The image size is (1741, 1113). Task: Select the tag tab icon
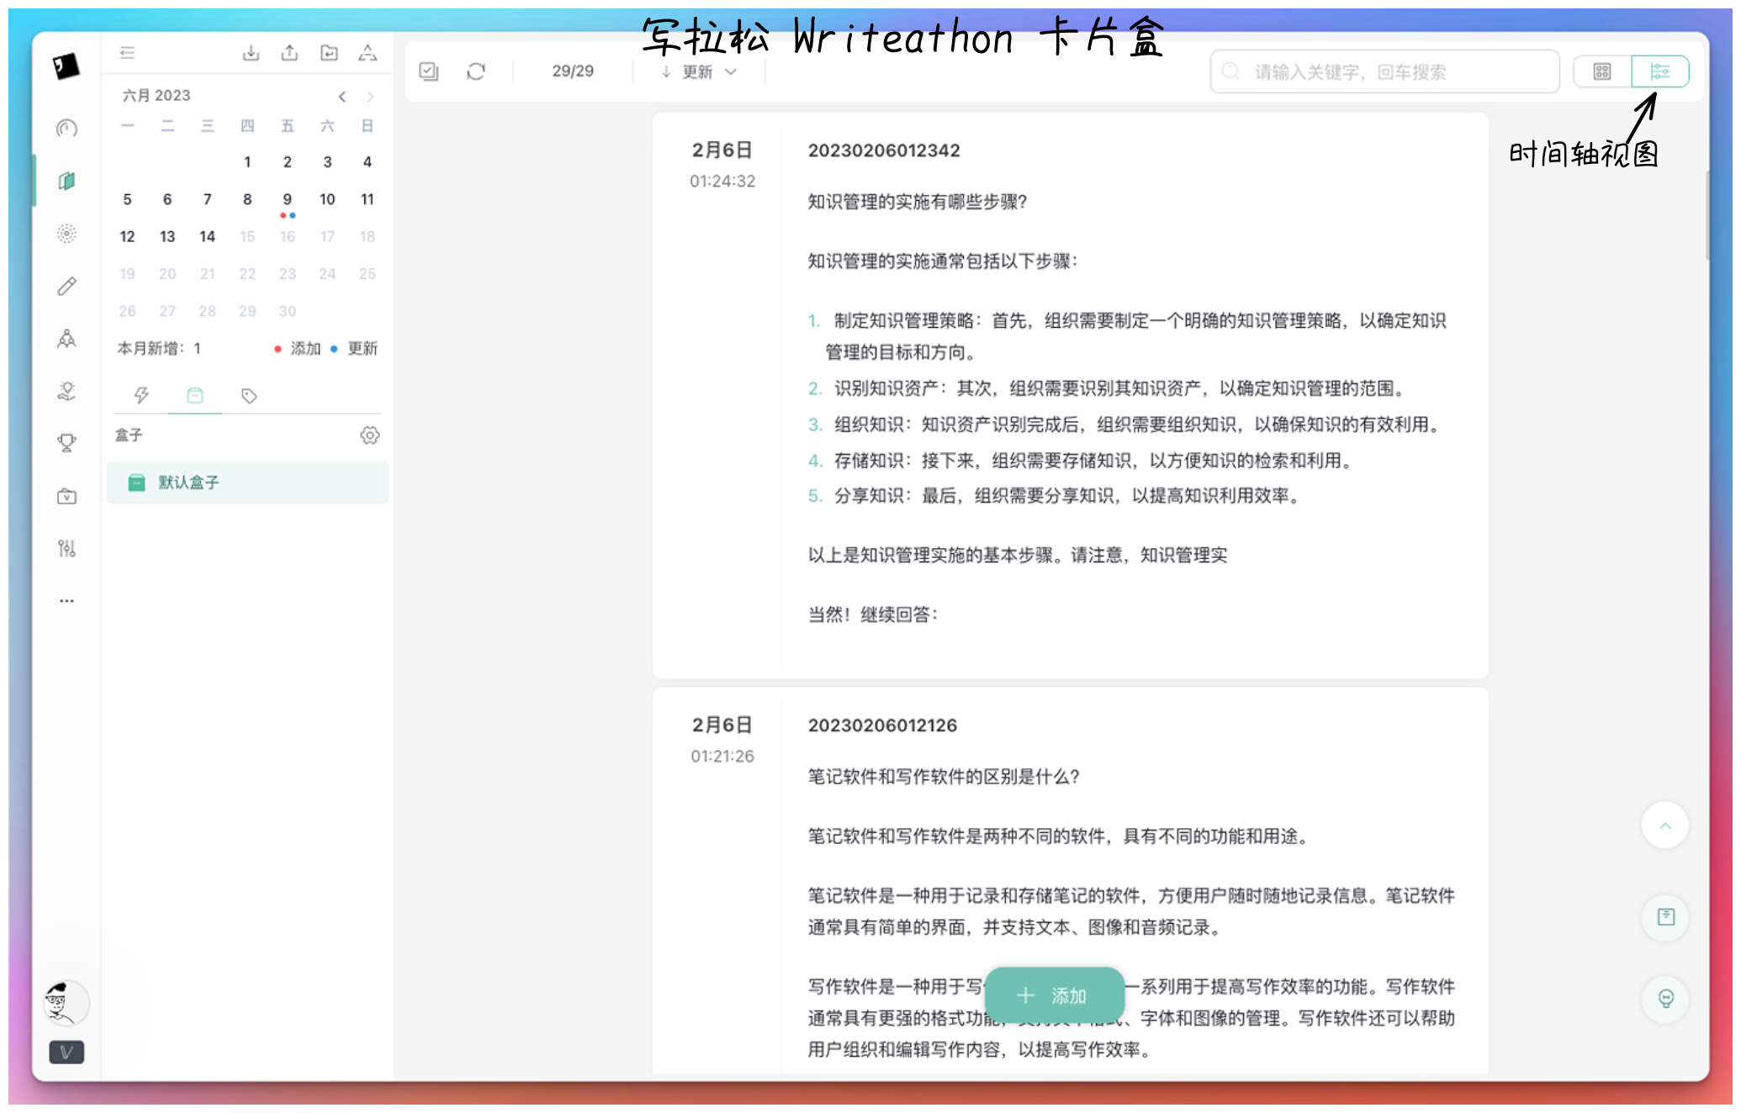pyautogui.click(x=249, y=395)
